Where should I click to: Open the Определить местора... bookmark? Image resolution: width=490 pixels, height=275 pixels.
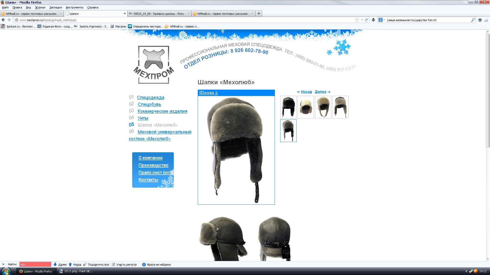pos(145,26)
